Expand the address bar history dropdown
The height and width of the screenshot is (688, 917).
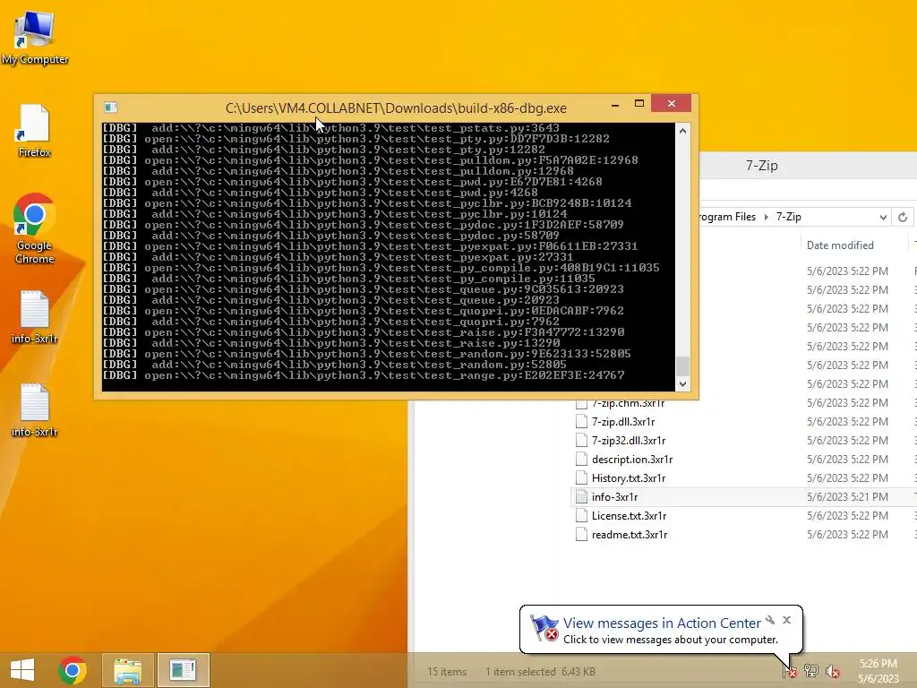[x=883, y=217]
